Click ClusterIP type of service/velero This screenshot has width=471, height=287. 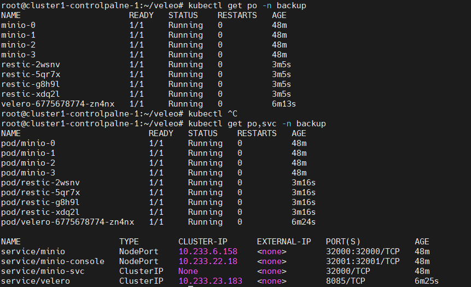click(x=141, y=281)
